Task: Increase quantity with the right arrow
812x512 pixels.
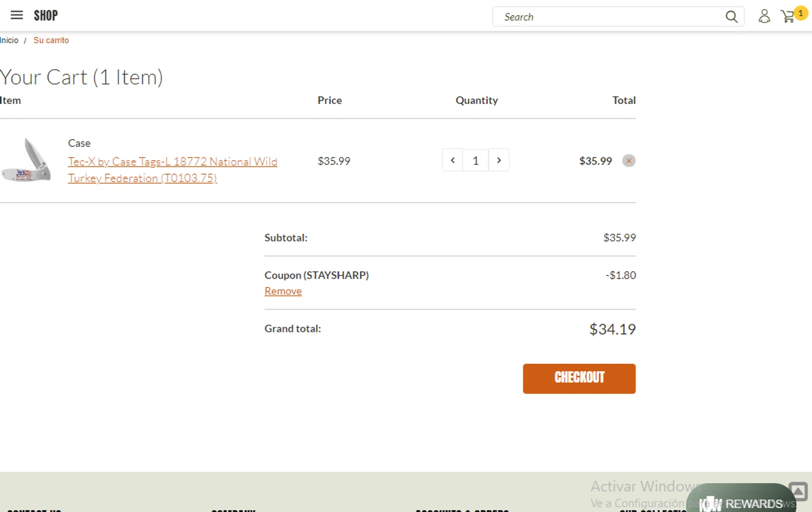Action: pos(499,160)
